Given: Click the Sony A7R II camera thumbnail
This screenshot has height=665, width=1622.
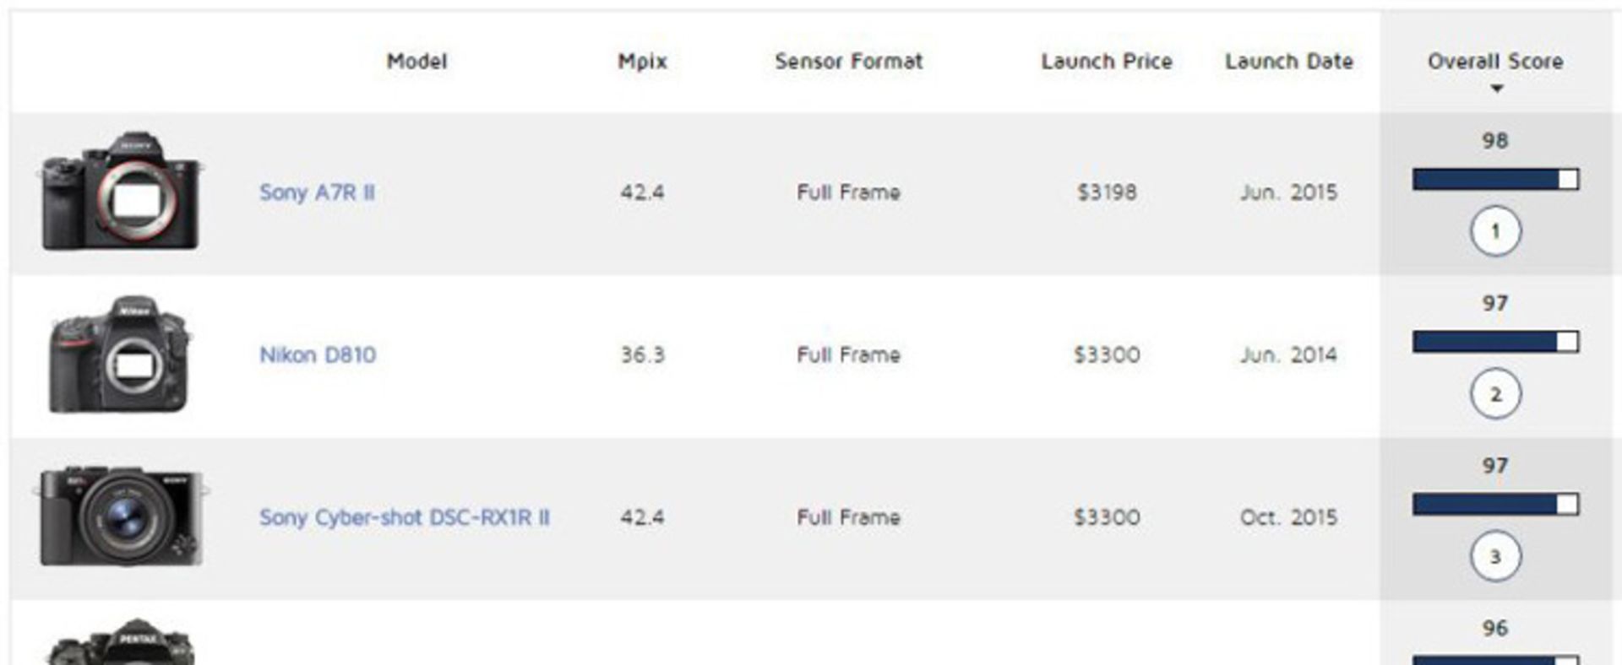Looking at the screenshot, I should click(120, 192).
